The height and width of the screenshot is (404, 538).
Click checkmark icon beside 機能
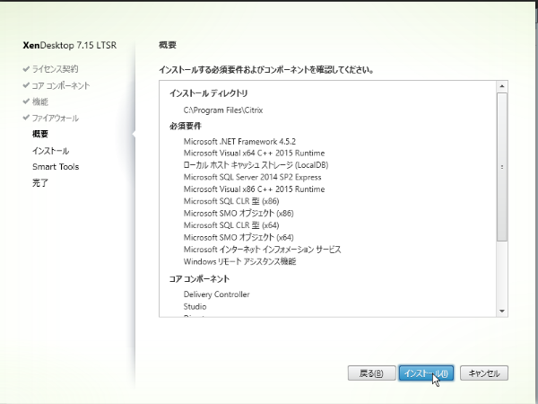26,101
